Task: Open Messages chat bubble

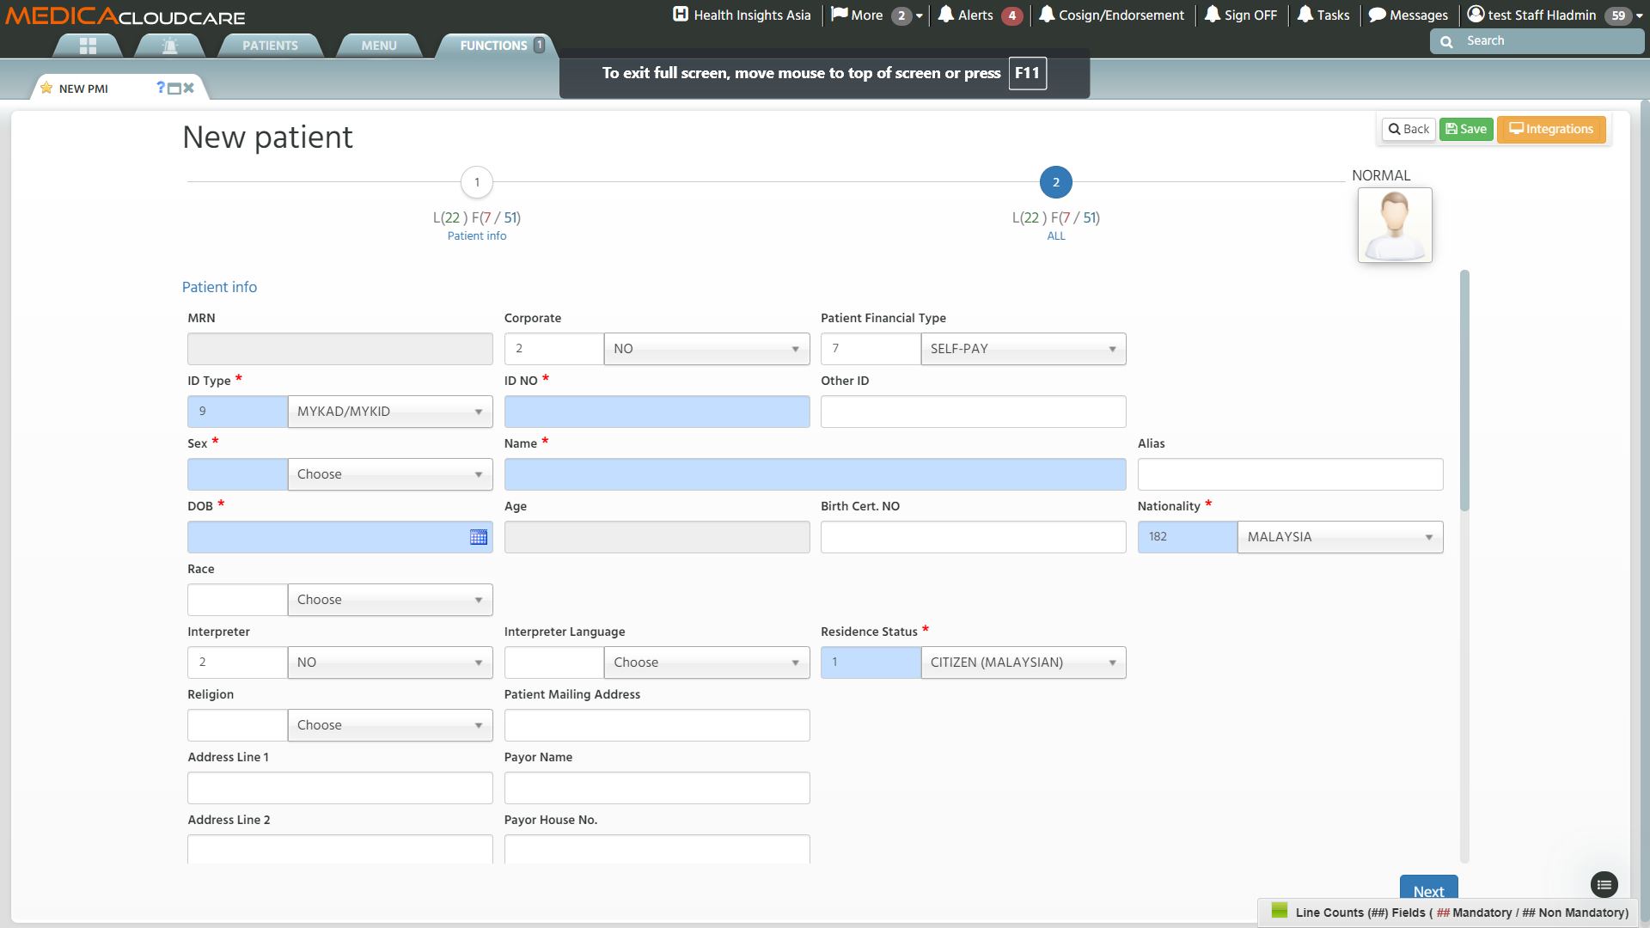Action: (x=1408, y=15)
